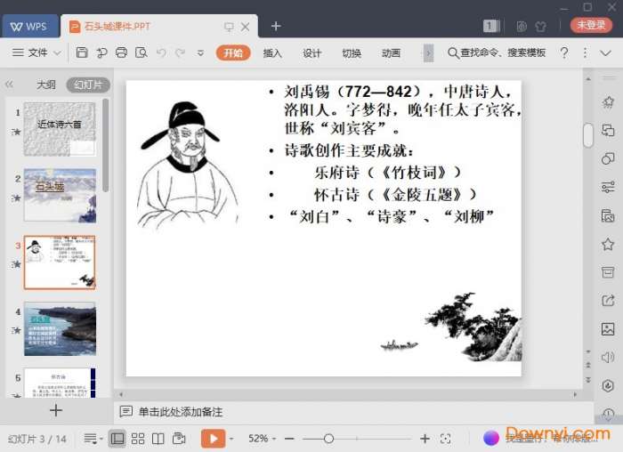
Task: Expand the arrow next to 文件
Action: coord(57,52)
